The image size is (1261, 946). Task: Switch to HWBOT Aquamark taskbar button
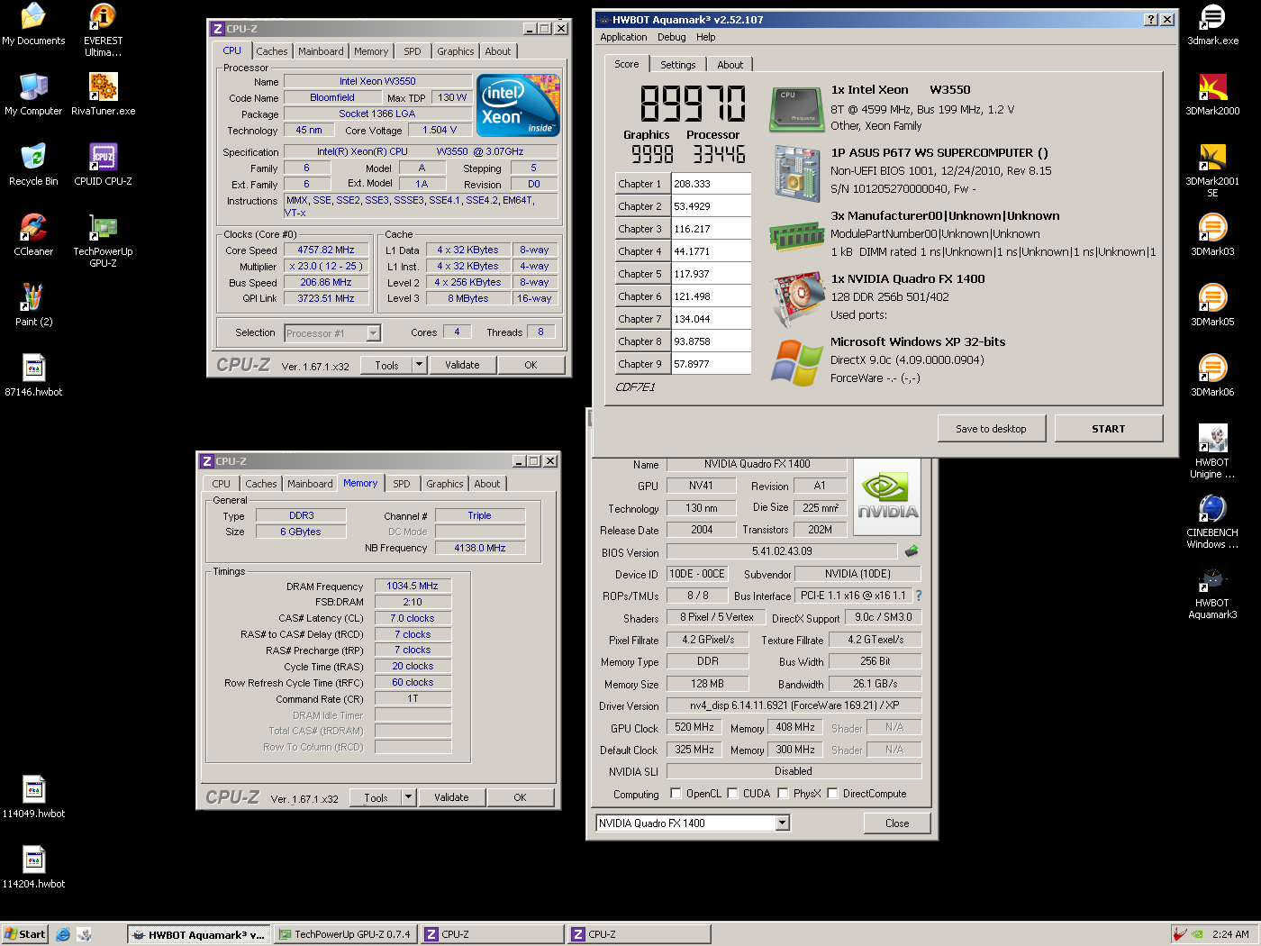click(198, 934)
